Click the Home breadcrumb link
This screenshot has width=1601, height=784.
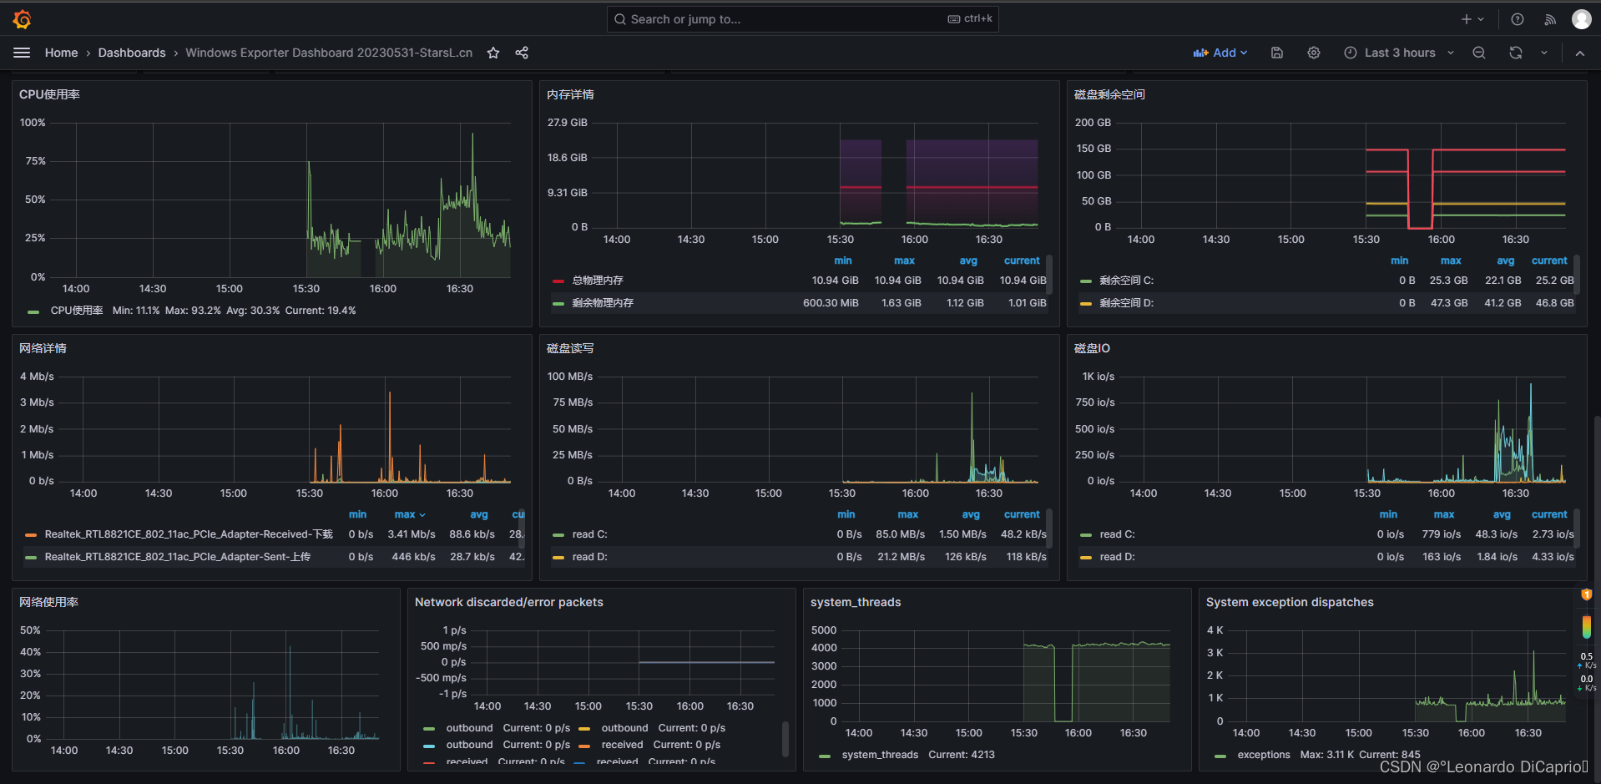tap(61, 52)
